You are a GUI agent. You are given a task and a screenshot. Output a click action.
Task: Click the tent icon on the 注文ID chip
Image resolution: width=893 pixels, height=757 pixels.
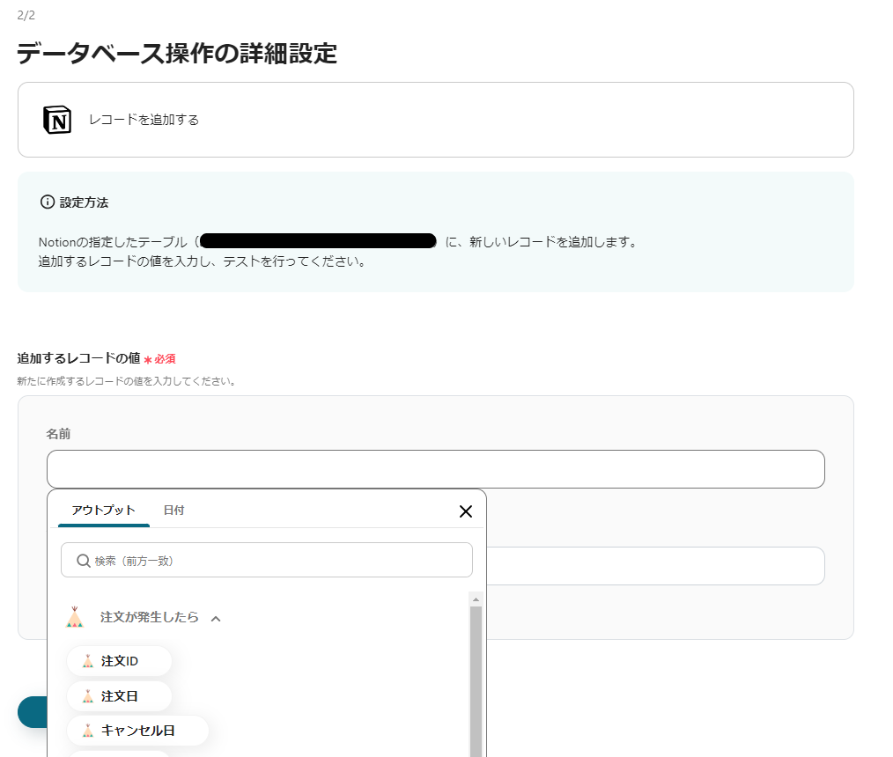[88, 661]
